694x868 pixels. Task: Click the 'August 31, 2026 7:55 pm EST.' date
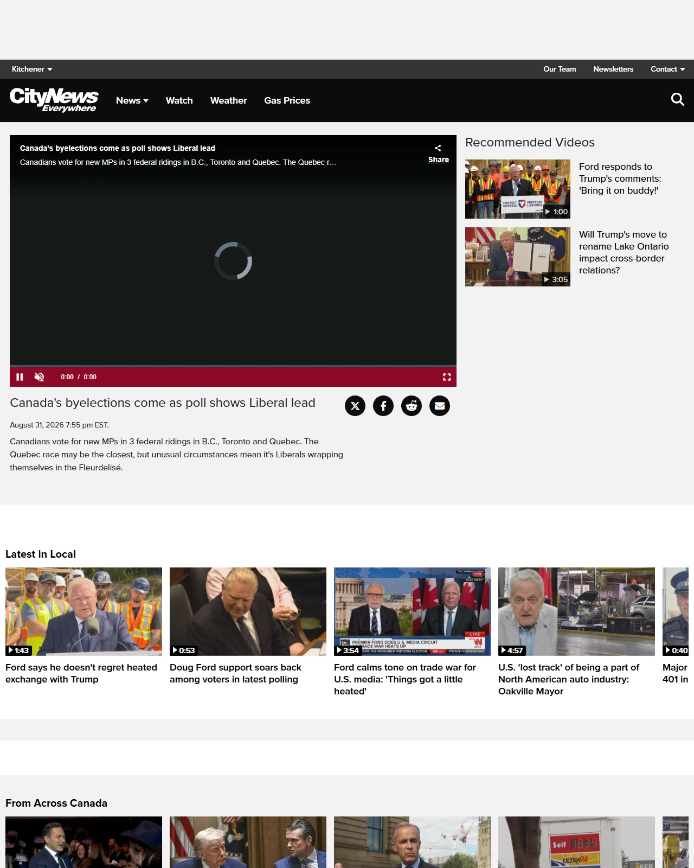[x=59, y=425]
